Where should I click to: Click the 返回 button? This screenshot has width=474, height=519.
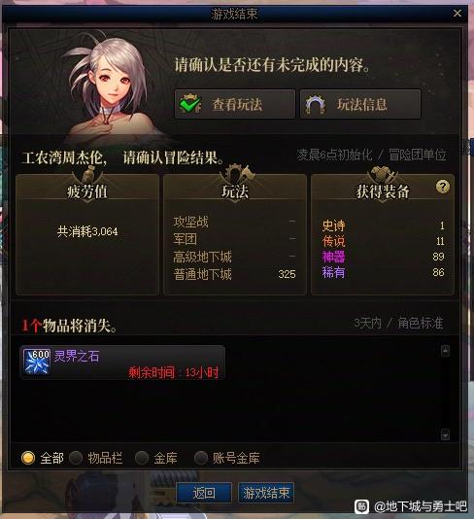coord(204,493)
